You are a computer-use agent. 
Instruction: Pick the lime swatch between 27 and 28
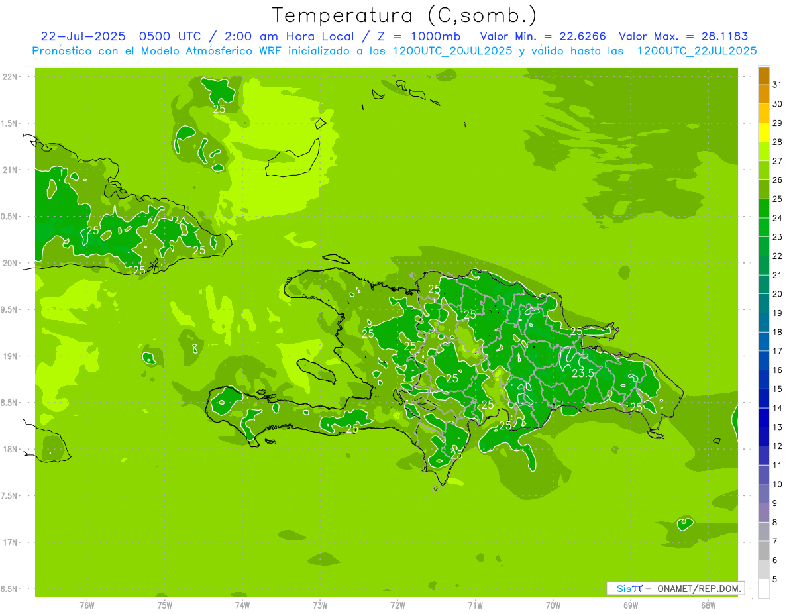764,152
